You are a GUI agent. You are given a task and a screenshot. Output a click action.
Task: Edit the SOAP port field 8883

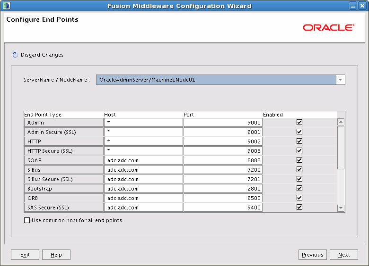[223, 160]
